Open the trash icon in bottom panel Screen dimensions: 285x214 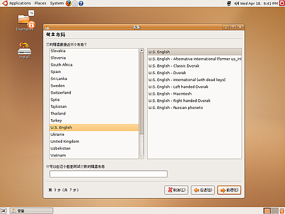(282, 211)
